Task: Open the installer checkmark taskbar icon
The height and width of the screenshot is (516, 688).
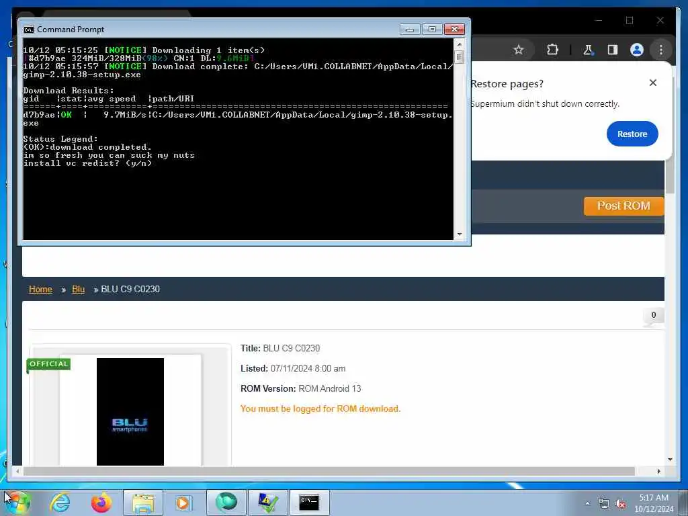Action: pos(267,503)
